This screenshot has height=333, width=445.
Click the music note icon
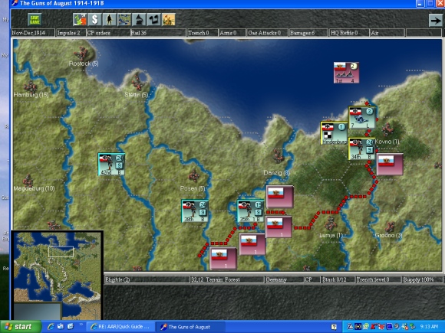coord(153,20)
